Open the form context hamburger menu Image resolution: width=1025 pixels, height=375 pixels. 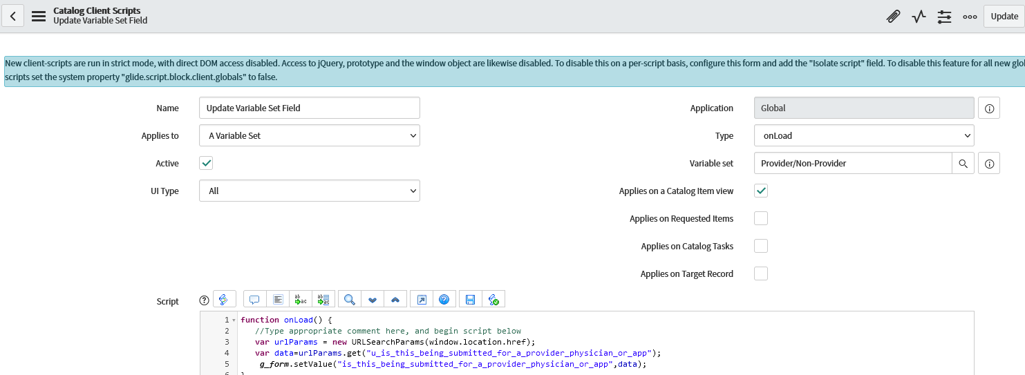39,16
